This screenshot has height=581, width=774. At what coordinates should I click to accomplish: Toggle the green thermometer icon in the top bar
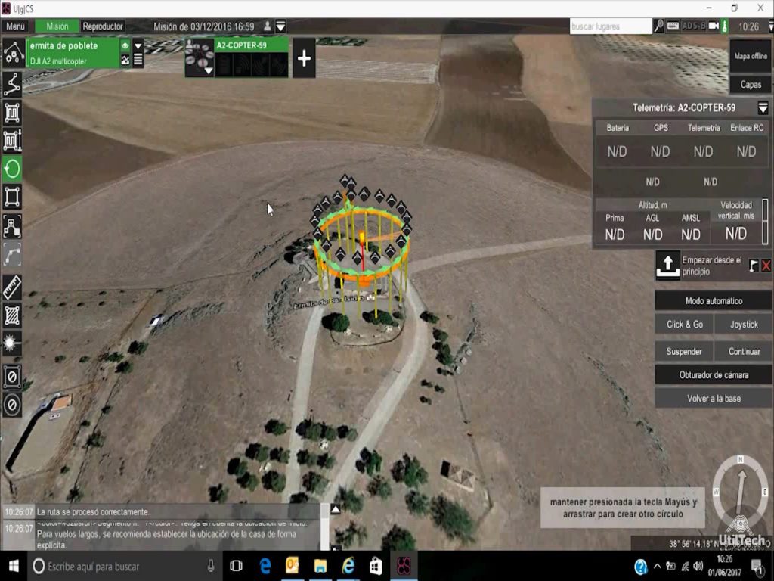pyautogui.click(x=724, y=26)
